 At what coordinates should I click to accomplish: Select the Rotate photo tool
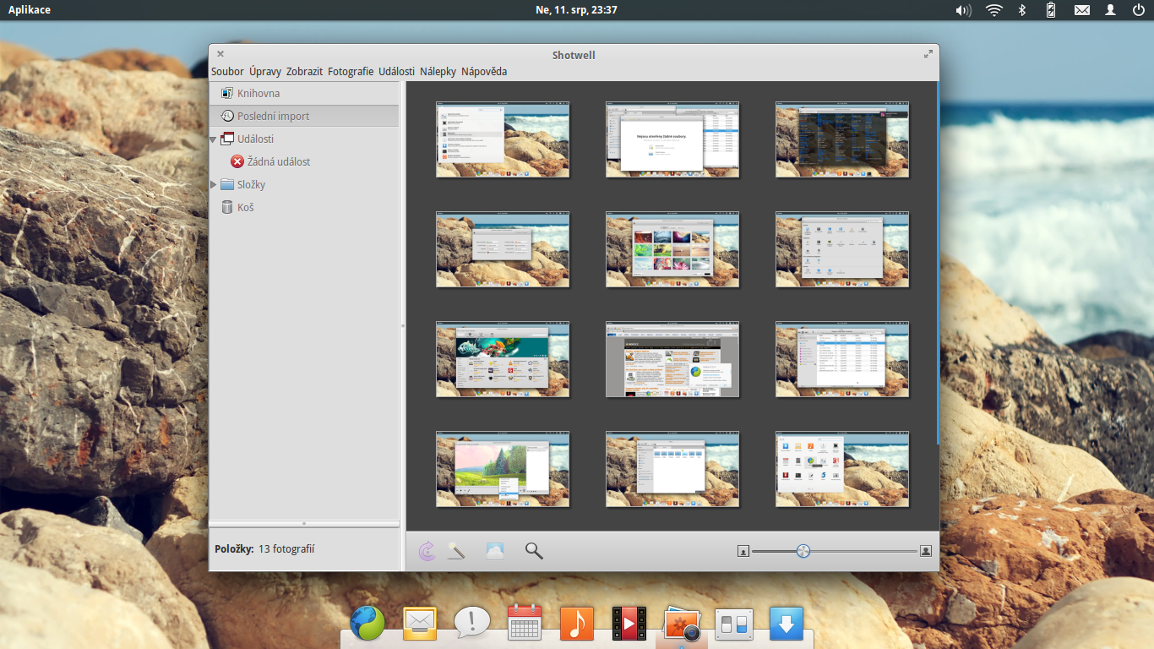pos(427,550)
